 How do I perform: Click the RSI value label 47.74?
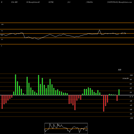coord(123,33)
